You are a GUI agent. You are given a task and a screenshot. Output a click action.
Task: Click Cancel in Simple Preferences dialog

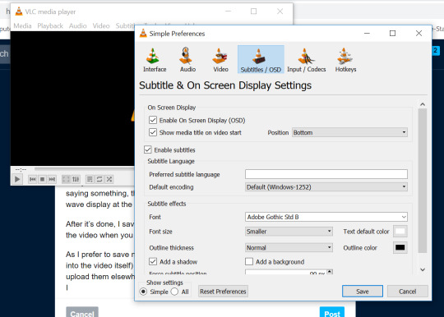click(408, 292)
